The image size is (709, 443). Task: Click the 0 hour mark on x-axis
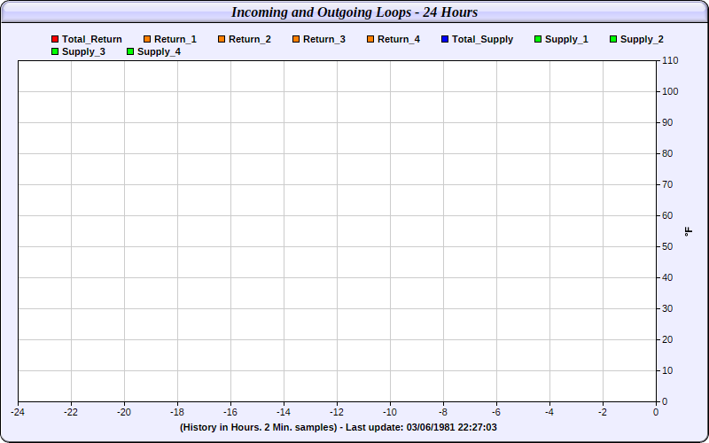click(x=656, y=412)
